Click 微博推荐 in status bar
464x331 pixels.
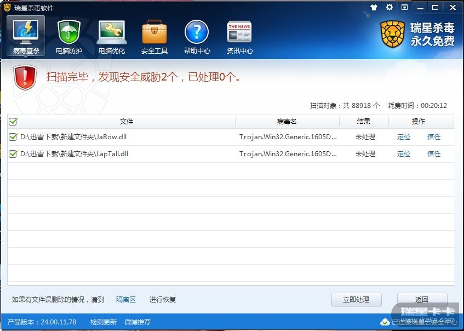(138, 322)
